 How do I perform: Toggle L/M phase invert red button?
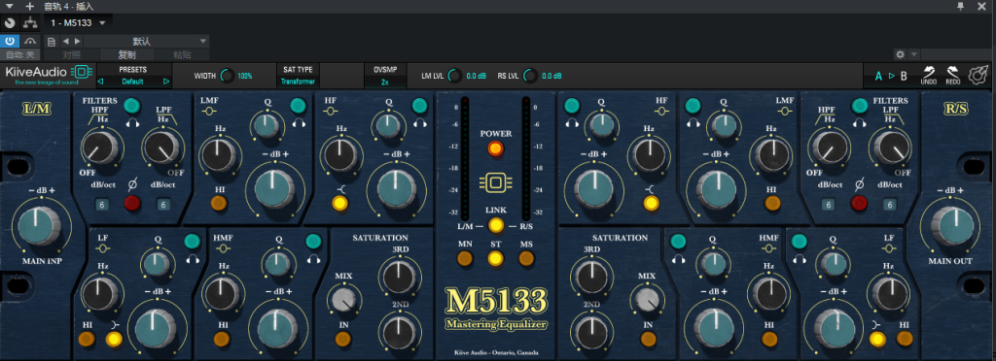coord(132,203)
